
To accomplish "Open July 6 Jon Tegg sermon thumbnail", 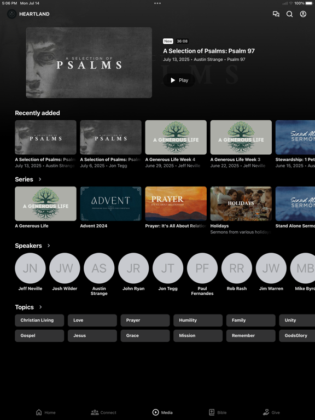I will [x=110, y=137].
